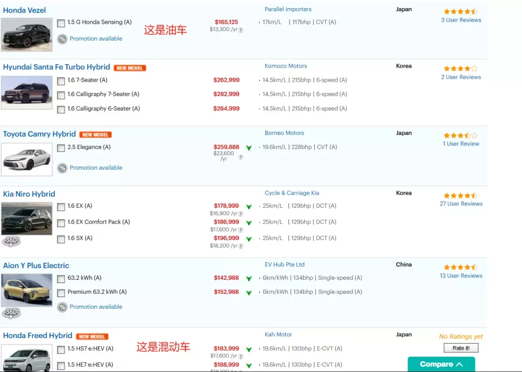This screenshot has width=522, height=372.
Task: Open Aion Y Plus Promotion available link
Action: tap(96, 307)
